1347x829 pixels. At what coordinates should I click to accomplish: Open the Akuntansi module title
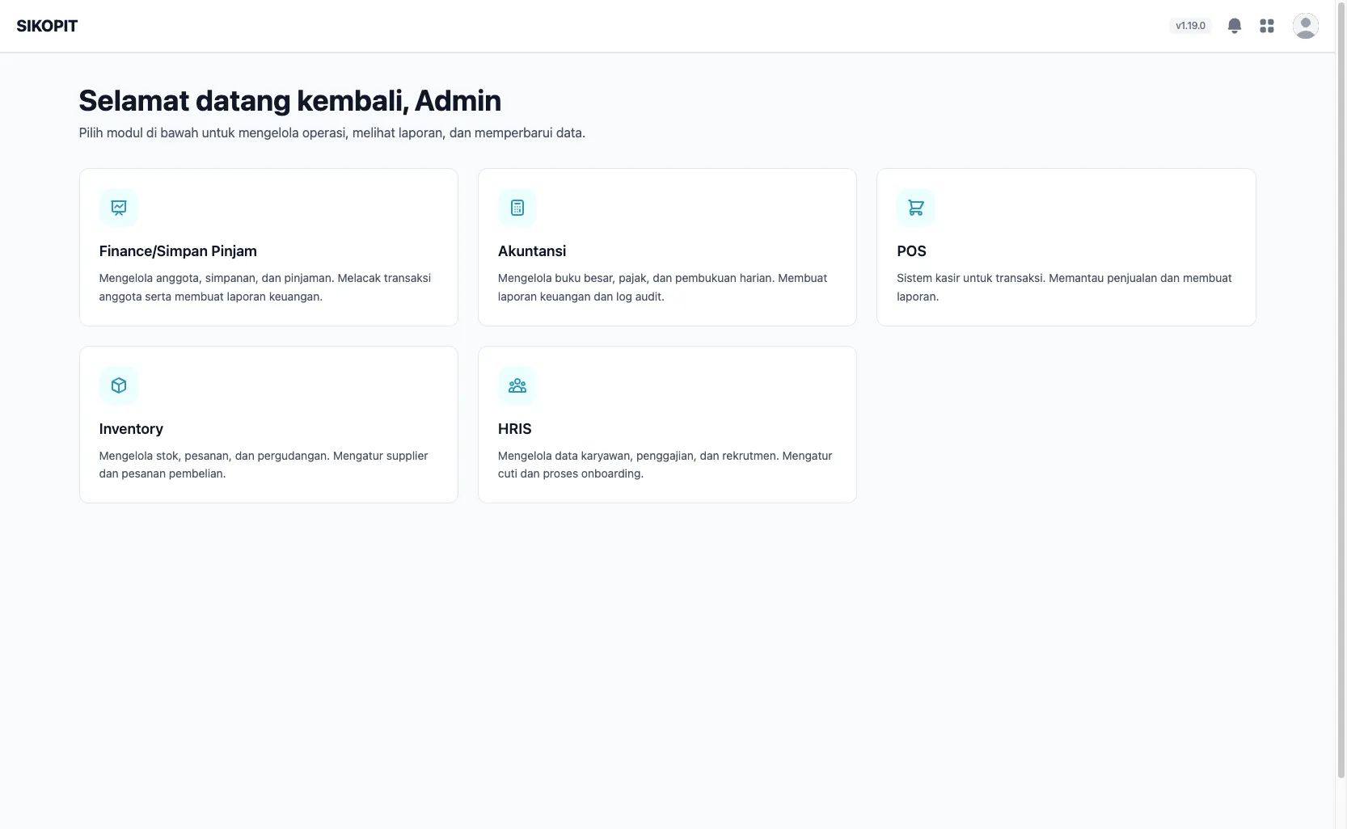[x=532, y=251]
